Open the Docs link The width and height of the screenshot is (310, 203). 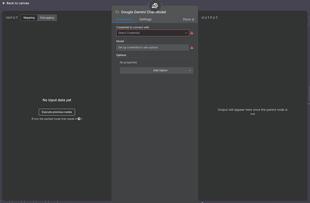[187, 19]
